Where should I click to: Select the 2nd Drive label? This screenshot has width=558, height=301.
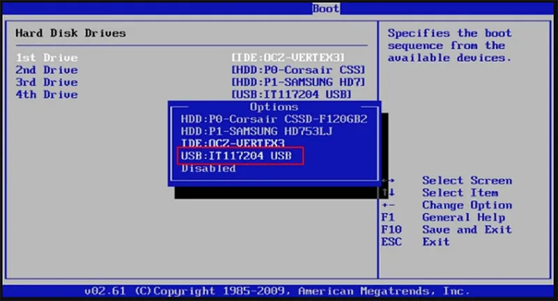coord(47,70)
